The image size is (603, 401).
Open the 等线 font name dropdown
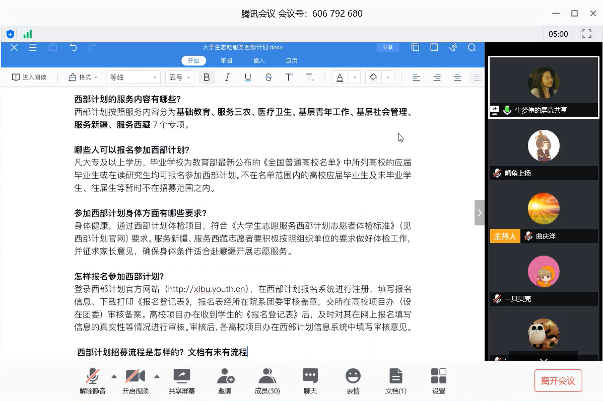(x=133, y=77)
